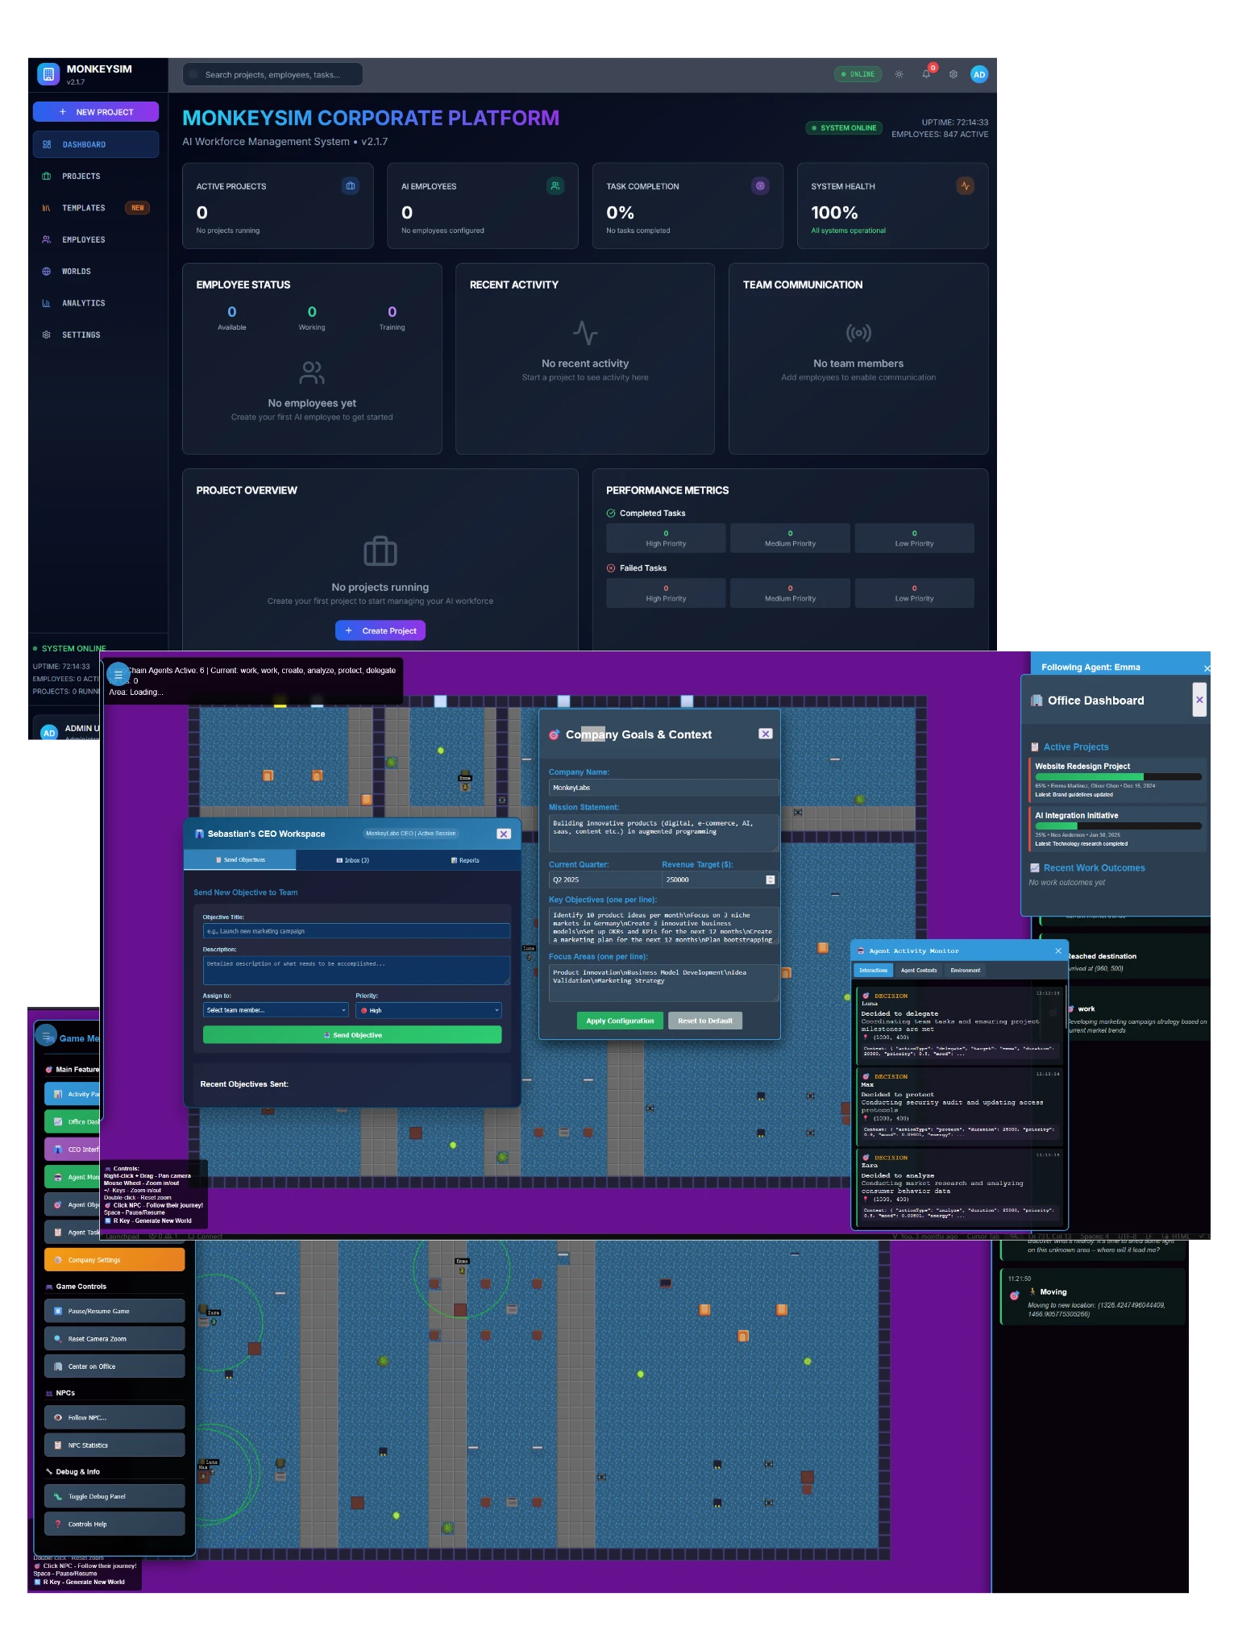Click the AD user avatar in header
Image resolution: width=1238 pixels, height=1651 pixels.
(979, 74)
